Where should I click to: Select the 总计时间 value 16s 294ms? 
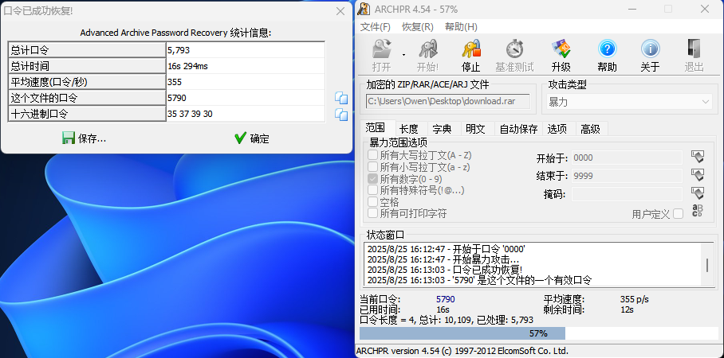[245, 66]
